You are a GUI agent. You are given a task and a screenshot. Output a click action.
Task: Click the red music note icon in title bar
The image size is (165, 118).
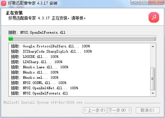3,3
